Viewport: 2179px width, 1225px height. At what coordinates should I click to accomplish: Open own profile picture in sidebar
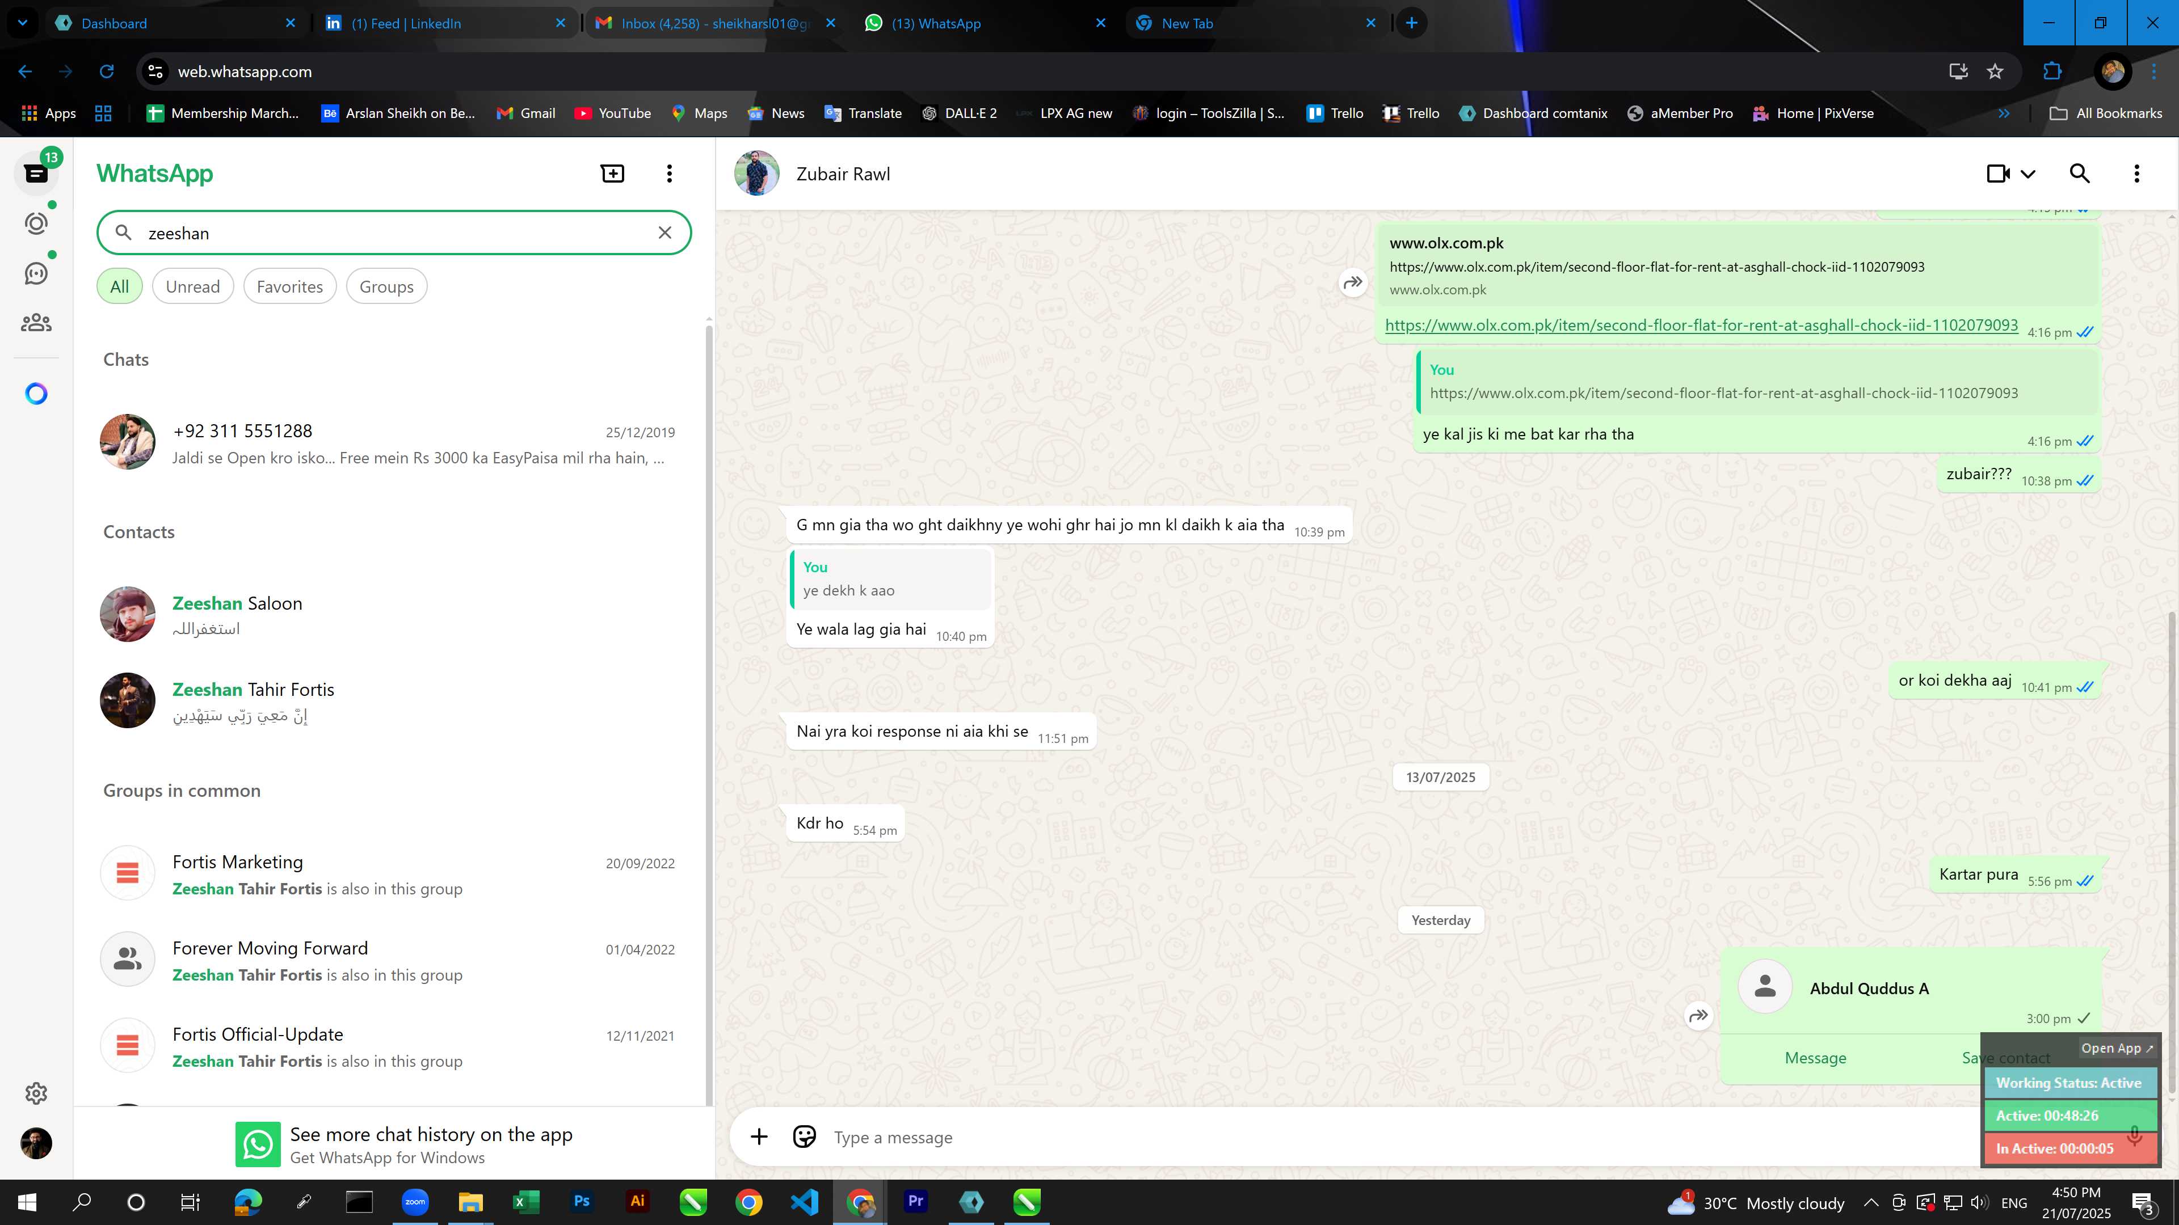(36, 1143)
